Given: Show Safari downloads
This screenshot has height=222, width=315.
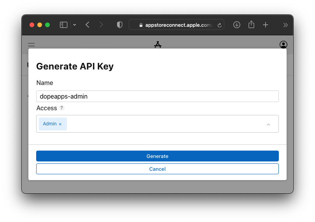Looking at the screenshot, I should (x=237, y=25).
